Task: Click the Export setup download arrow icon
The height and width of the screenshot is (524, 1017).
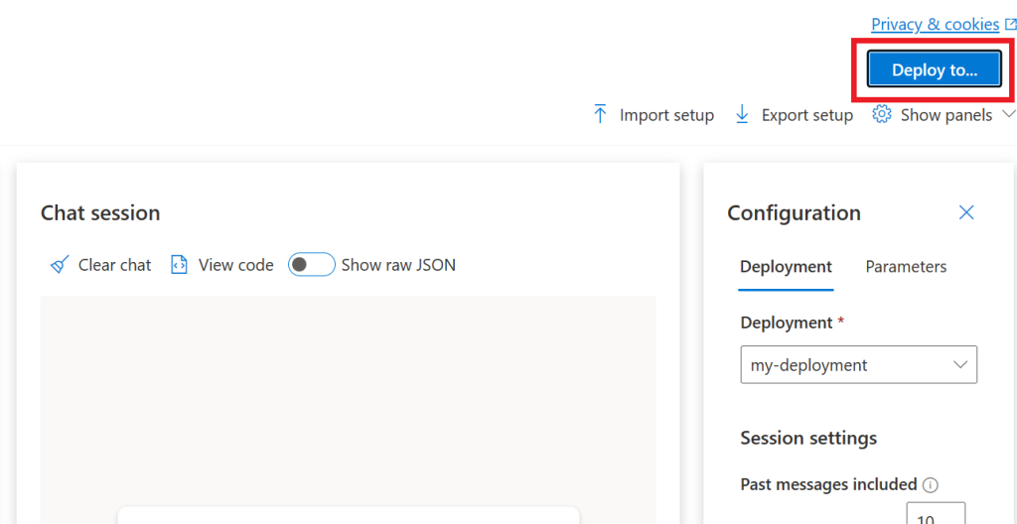Action: click(x=742, y=115)
